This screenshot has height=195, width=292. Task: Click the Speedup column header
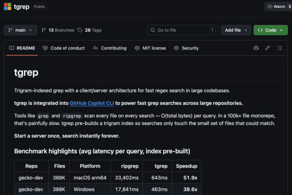[187, 166]
